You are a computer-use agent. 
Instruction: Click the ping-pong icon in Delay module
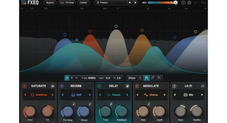pyautogui.click(x=127, y=86)
